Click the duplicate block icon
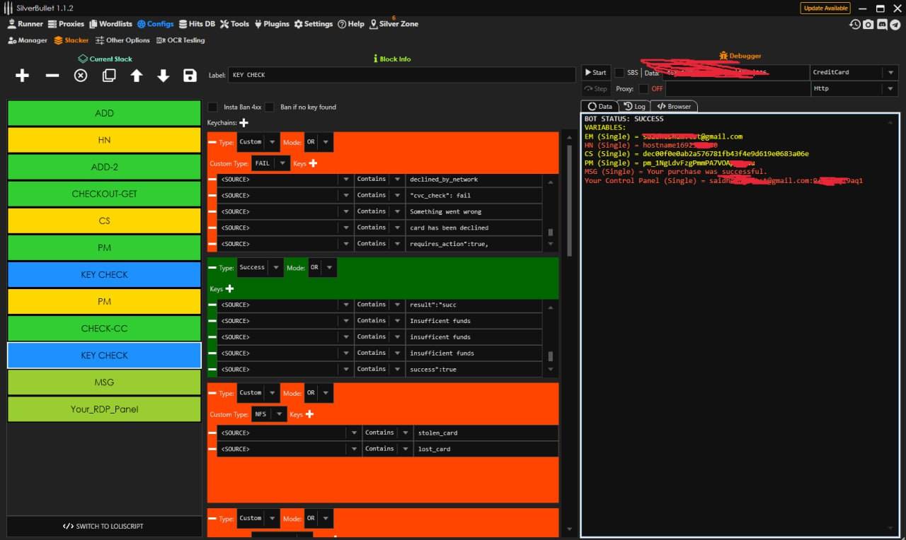This screenshot has height=540, width=906. pyautogui.click(x=109, y=76)
